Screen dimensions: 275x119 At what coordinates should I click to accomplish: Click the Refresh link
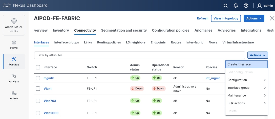[x=203, y=18]
